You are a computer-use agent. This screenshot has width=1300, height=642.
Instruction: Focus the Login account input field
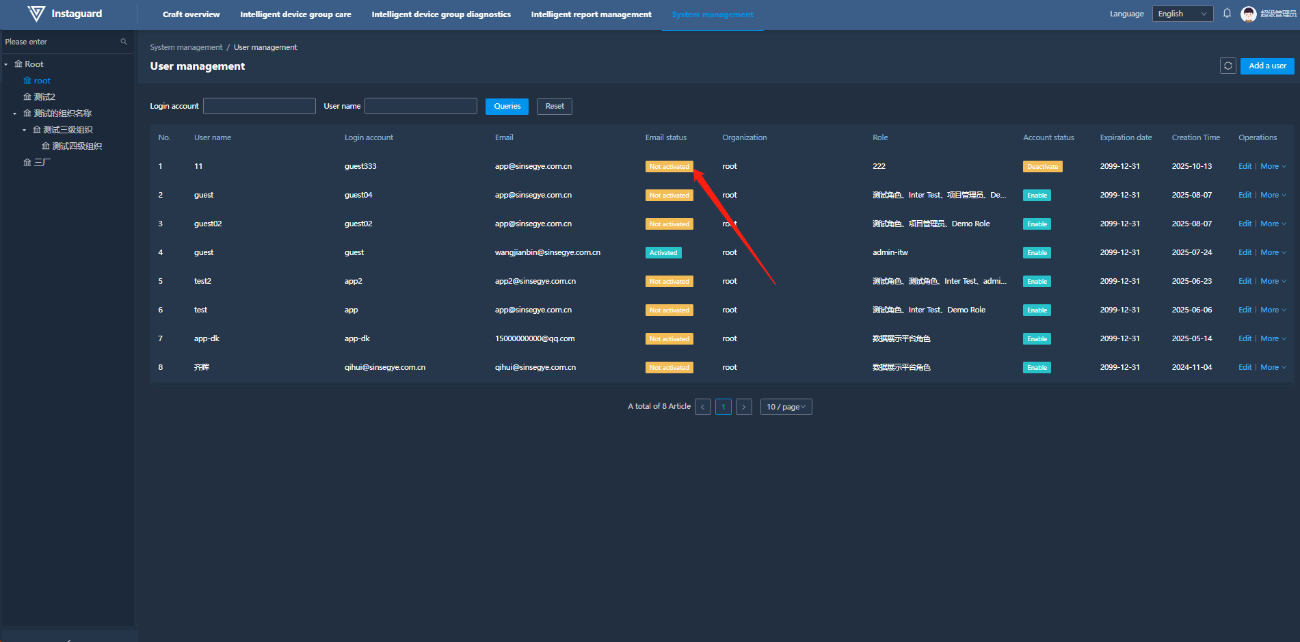[x=259, y=106]
